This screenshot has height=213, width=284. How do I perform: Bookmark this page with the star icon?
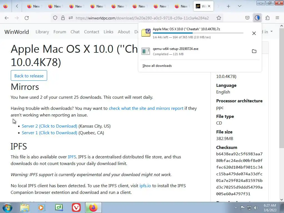click(219, 18)
